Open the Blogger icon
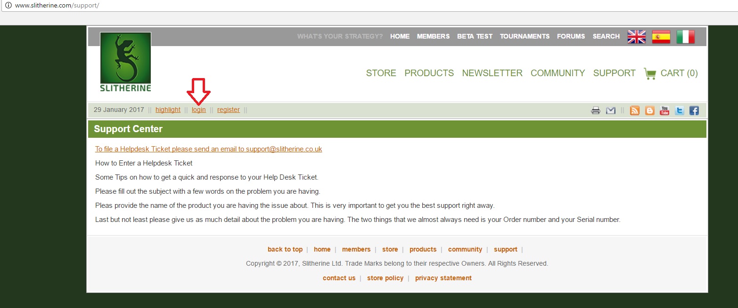The image size is (738, 308). pyautogui.click(x=650, y=111)
